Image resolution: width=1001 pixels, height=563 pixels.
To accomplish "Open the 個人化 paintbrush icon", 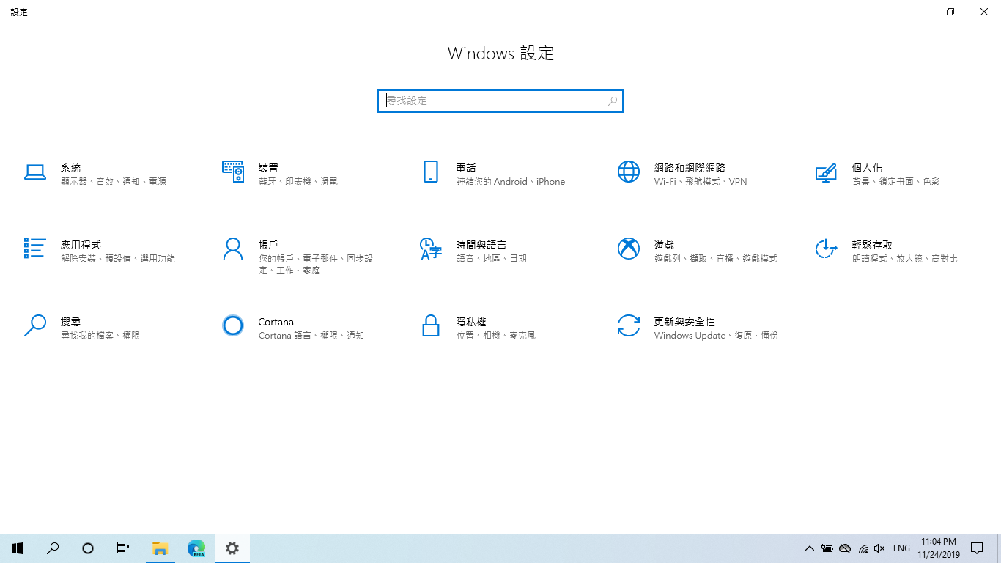I will [x=827, y=173].
